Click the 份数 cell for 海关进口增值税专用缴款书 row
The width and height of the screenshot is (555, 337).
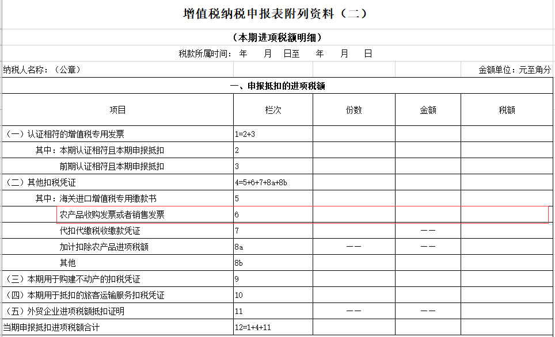pyautogui.click(x=353, y=198)
